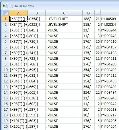This screenshot has height=130, width=119.
Task: Click cell containing I~P00217
Action: pos(110,115)
